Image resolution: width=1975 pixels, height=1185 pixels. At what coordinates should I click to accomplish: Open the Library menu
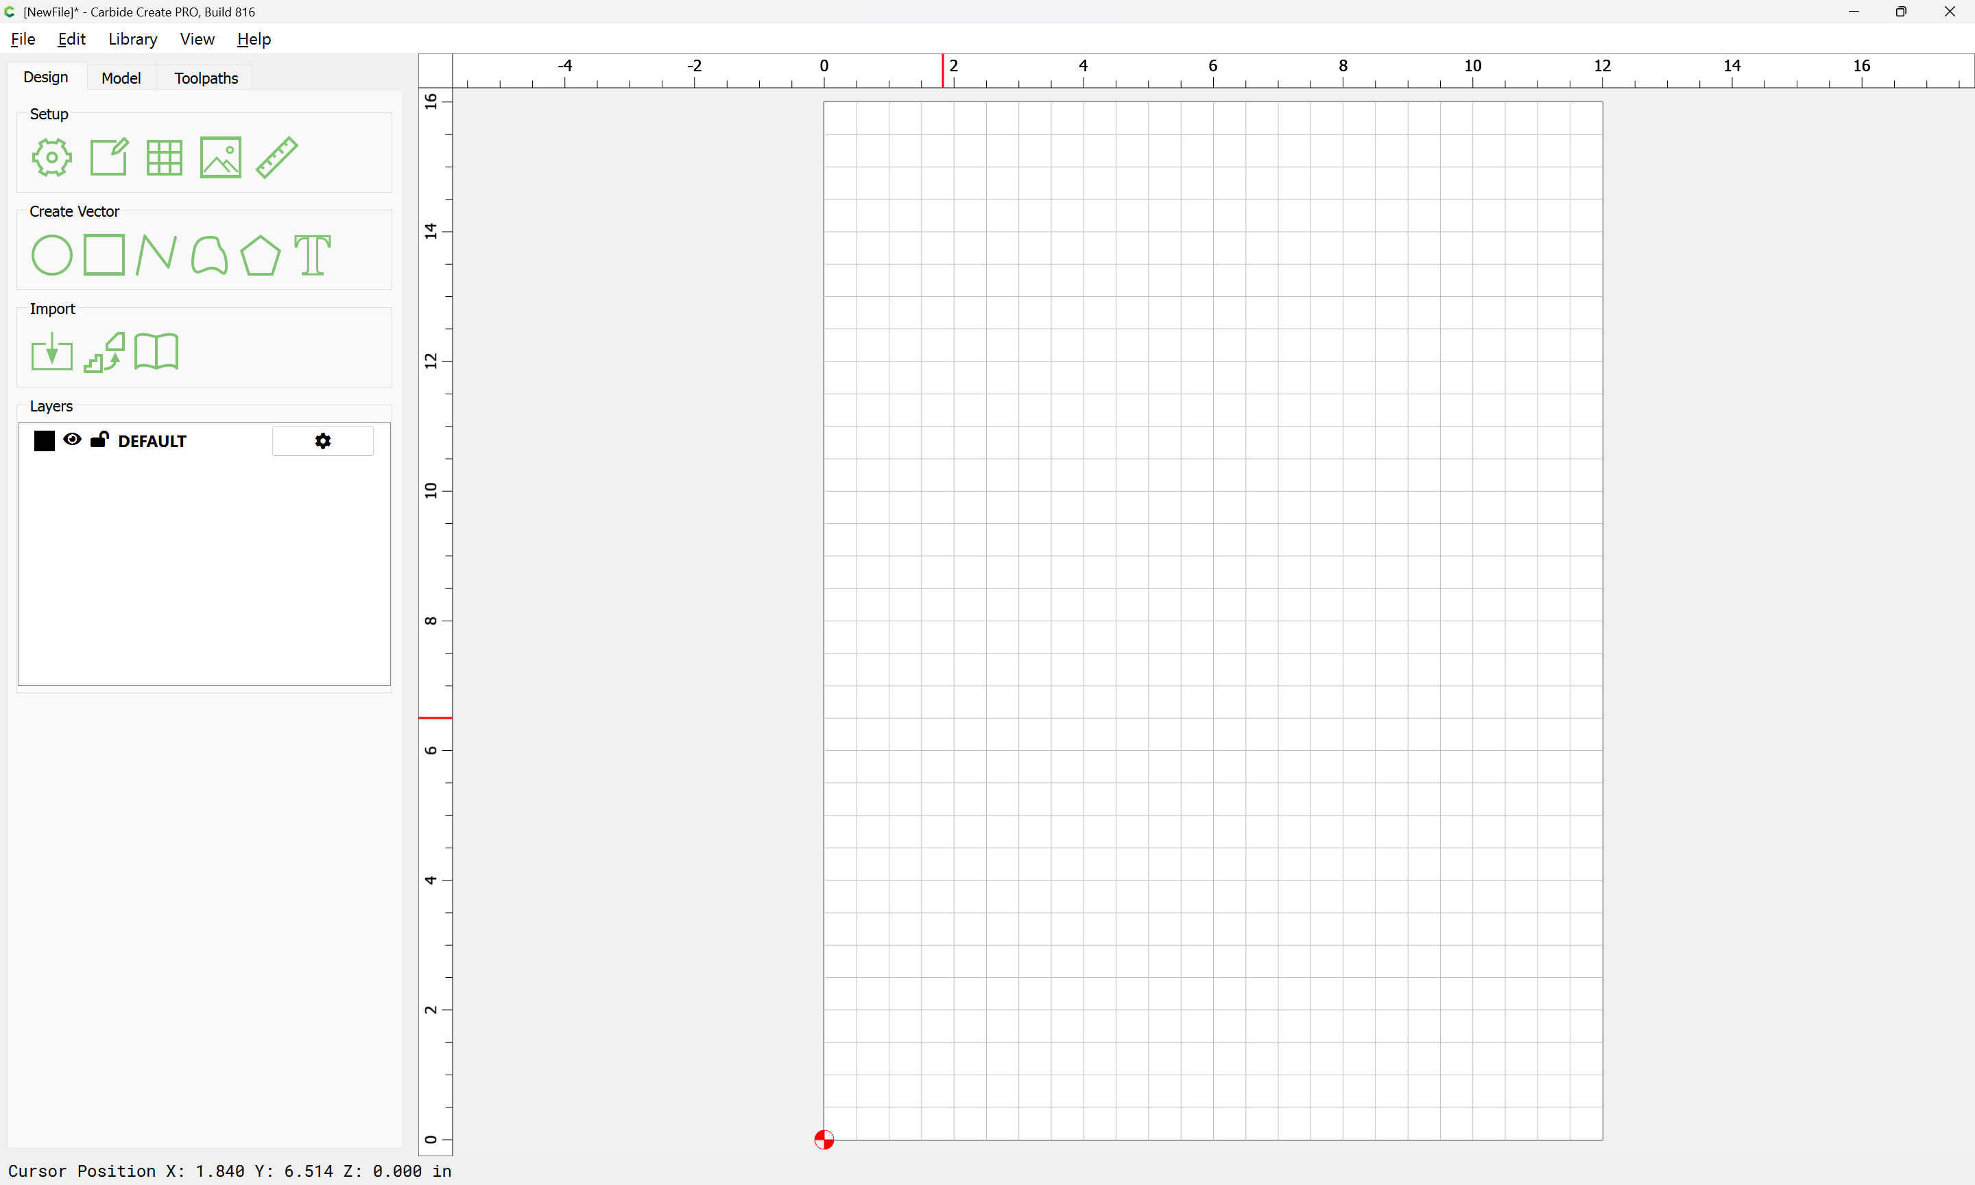132,39
